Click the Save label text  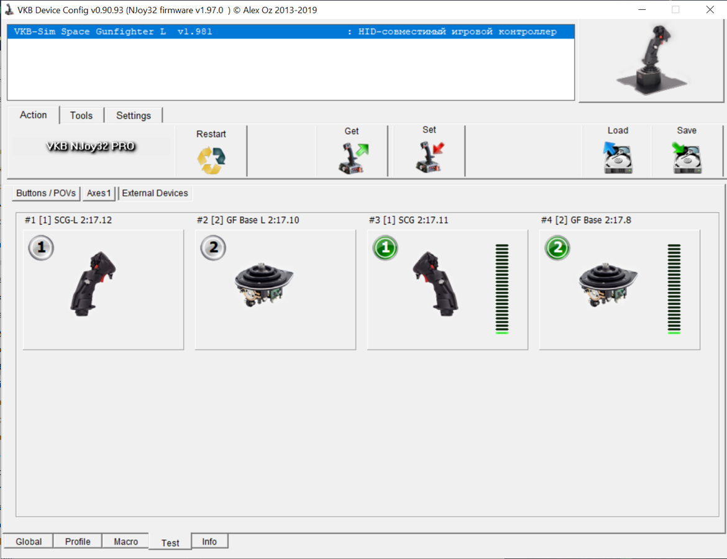(x=687, y=130)
